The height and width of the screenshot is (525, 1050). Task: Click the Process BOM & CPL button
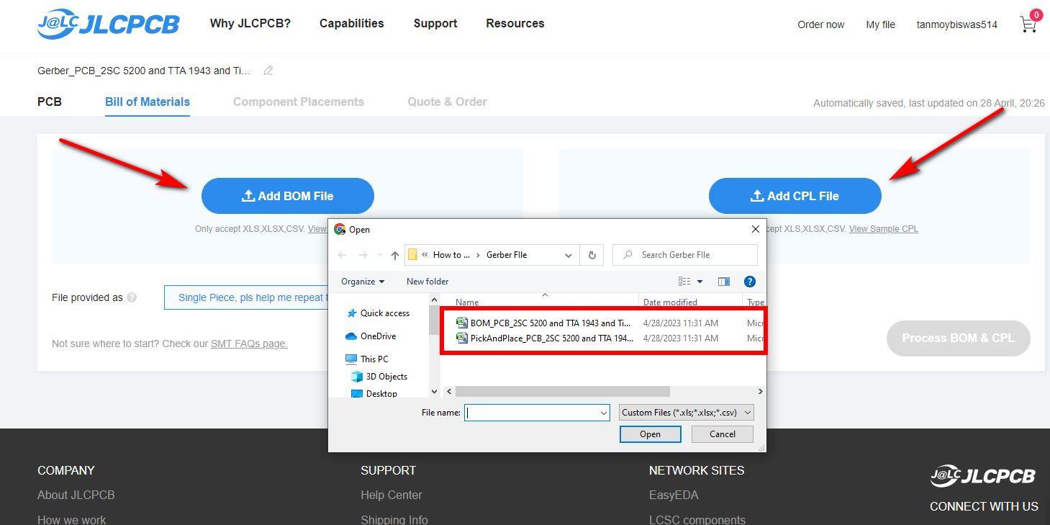[959, 338]
